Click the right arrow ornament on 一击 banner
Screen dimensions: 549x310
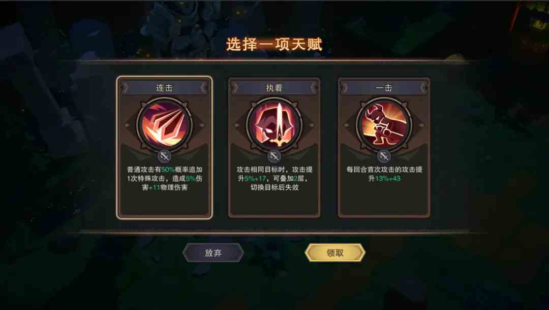pyautogui.click(x=423, y=88)
